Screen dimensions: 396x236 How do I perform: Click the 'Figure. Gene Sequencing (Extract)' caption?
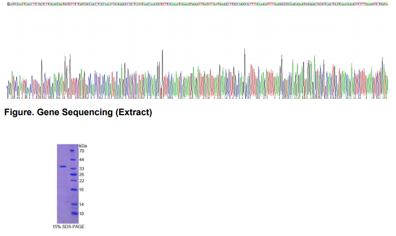coord(78,112)
